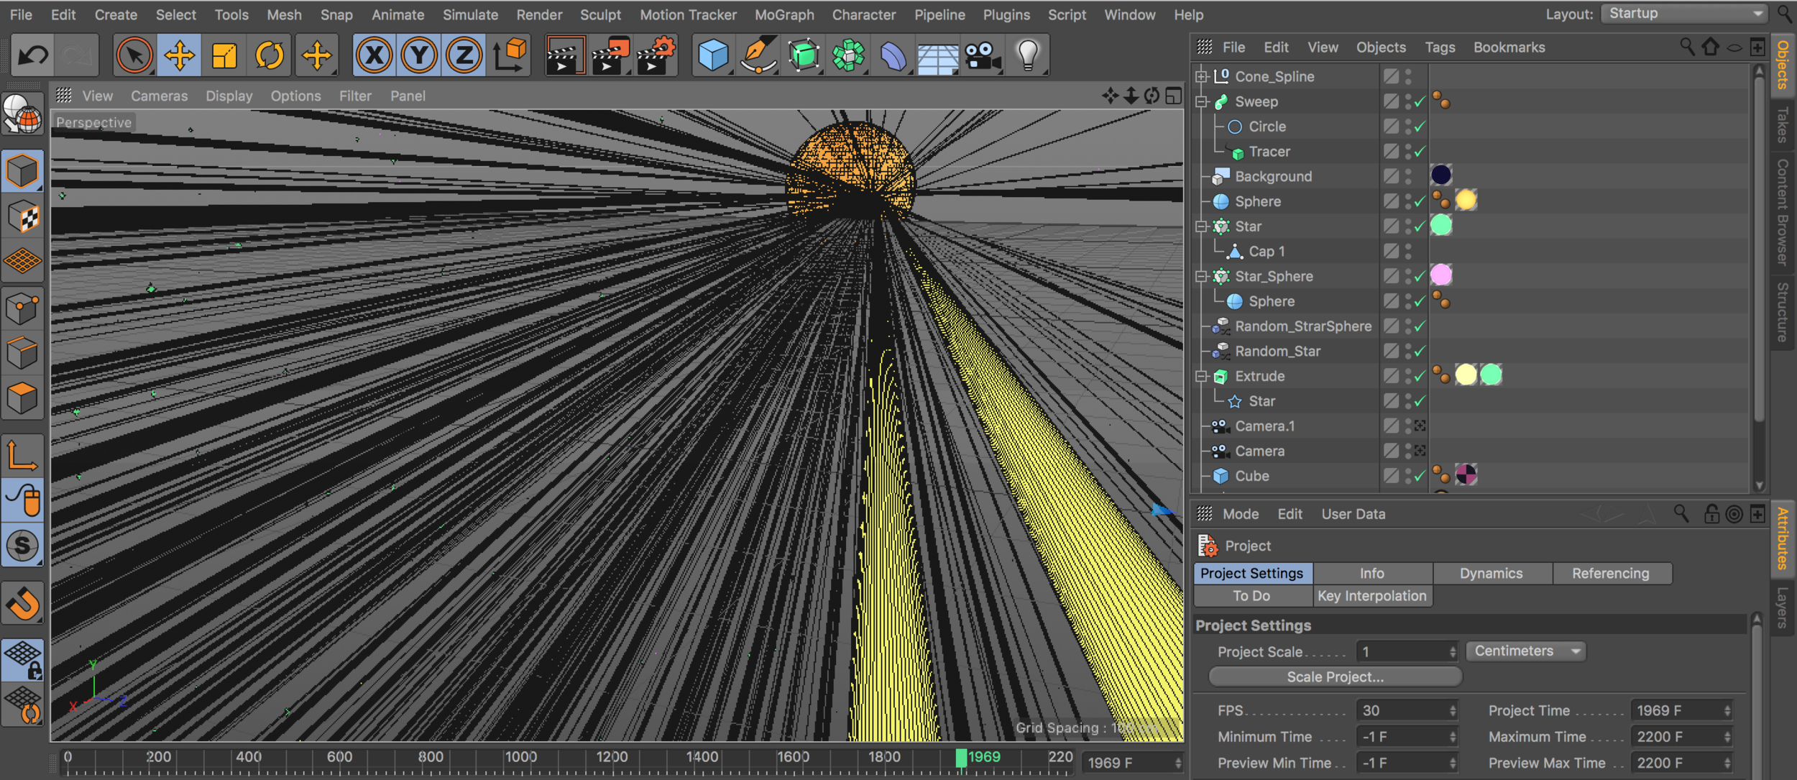This screenshot has width=1797, height=780.
Task: Toggle Cube object enable checkmark
Action: coord(1420,476)
